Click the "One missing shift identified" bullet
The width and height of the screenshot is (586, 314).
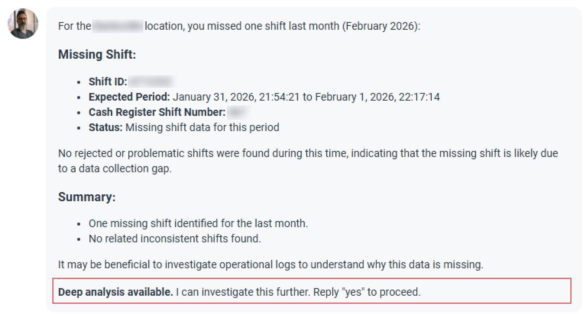pos(198,223)
